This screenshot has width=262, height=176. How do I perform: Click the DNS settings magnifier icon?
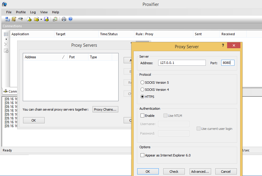click(x=20, y=19)
